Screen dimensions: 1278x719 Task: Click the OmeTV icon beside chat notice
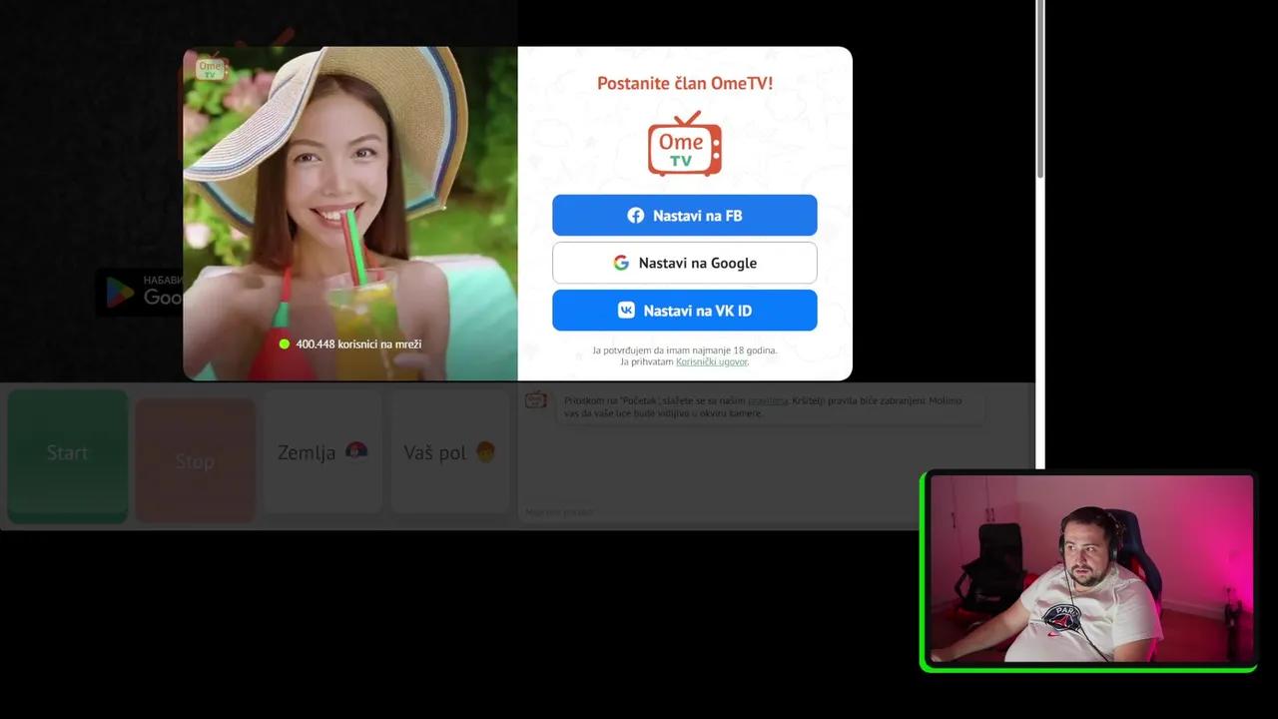[x=536, y=400]
